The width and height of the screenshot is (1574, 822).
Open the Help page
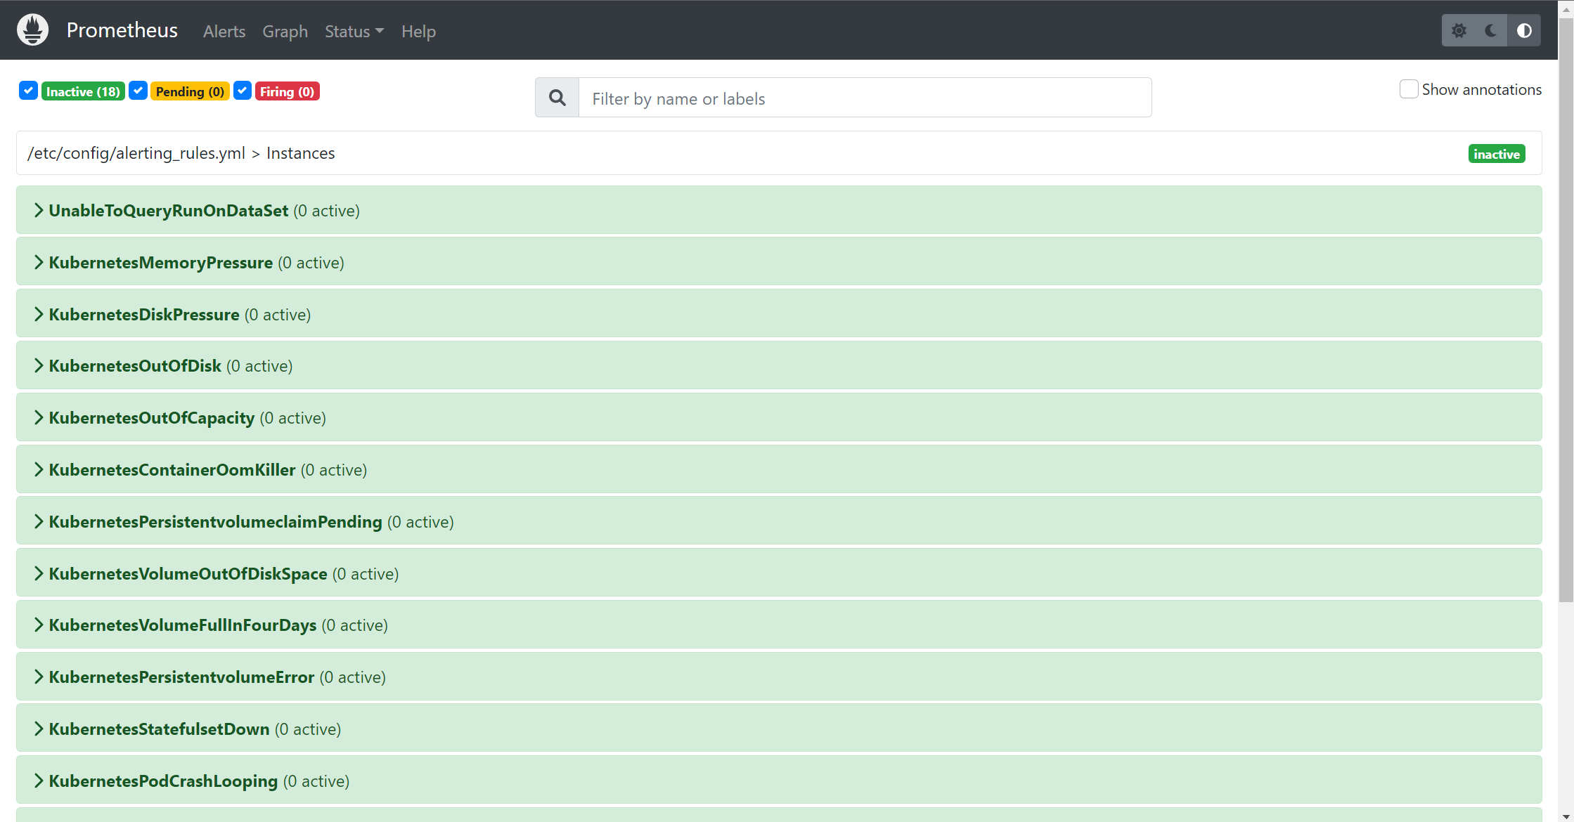[x=418, y=32]
